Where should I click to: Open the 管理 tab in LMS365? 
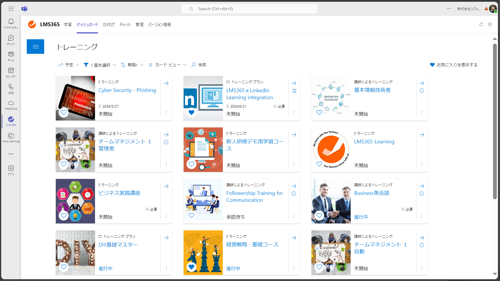[x=139, y=24]
